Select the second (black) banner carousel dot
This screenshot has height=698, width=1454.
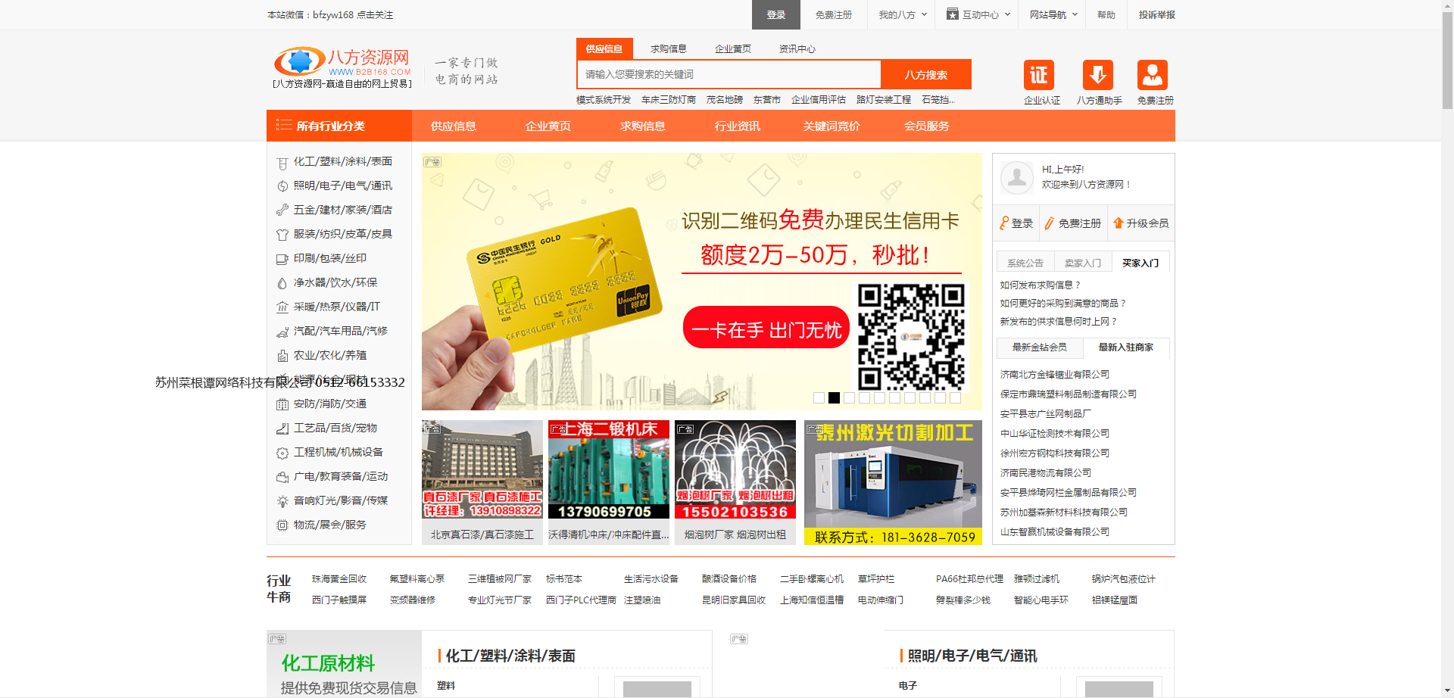pyautogui.click(x=834, y=397)
